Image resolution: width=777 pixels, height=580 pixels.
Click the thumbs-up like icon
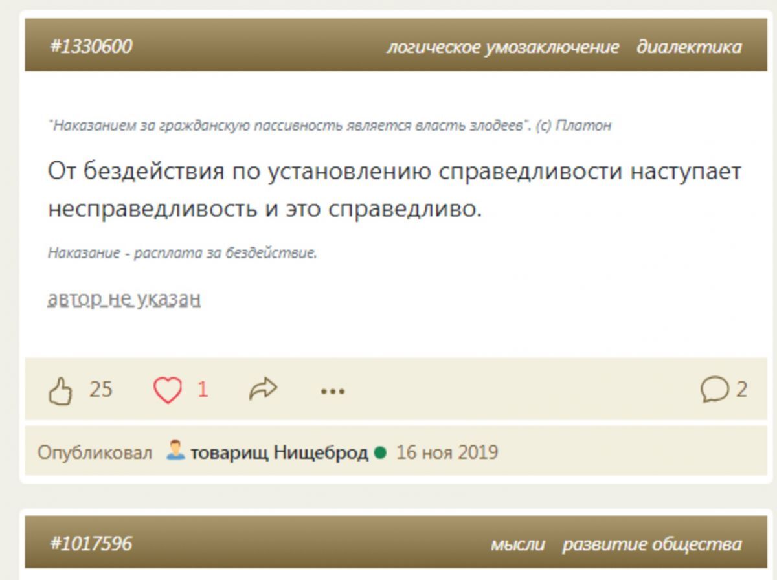[x=62, y=389]
